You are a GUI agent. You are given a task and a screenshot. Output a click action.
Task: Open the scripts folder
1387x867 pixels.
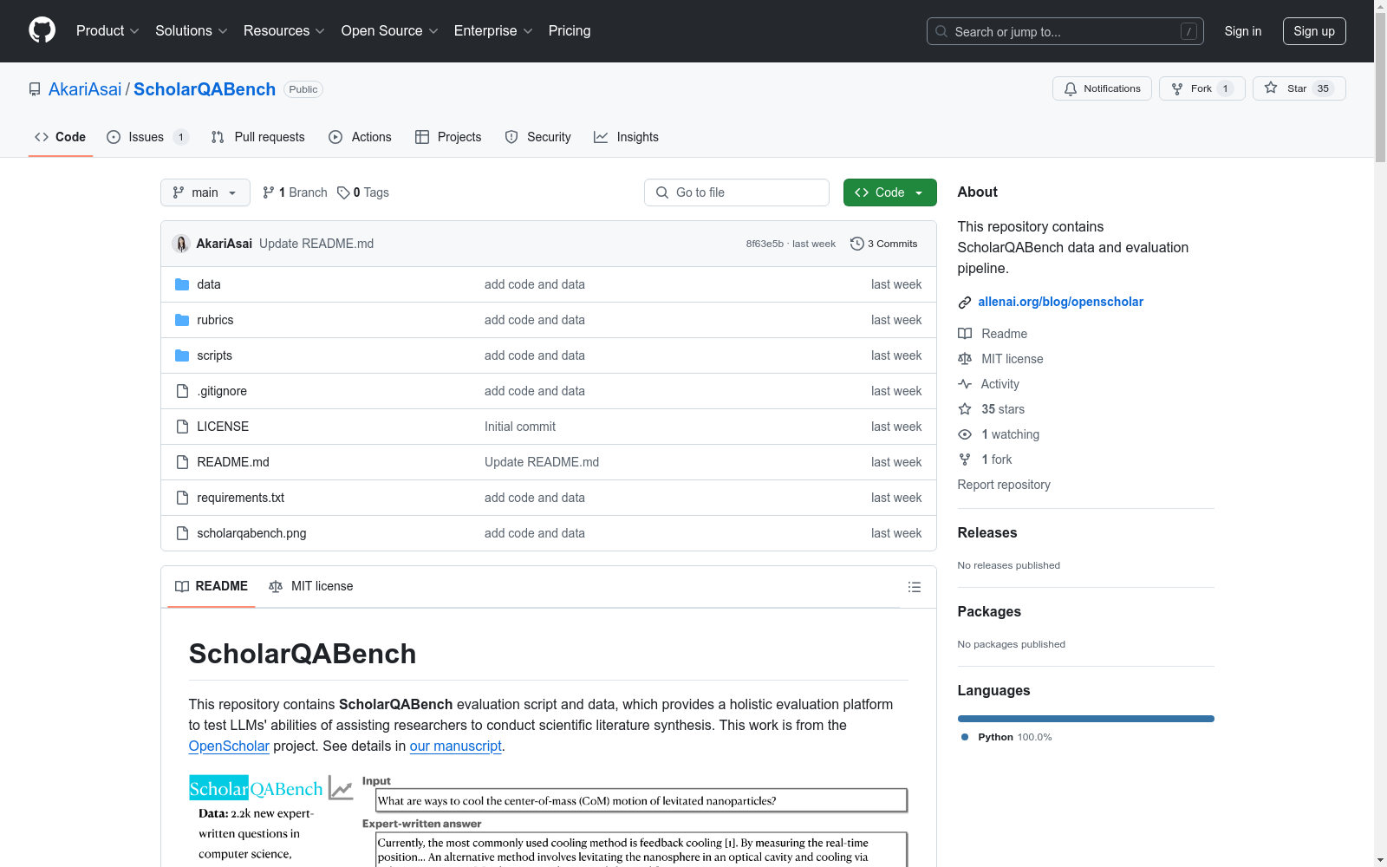[214, 355]
